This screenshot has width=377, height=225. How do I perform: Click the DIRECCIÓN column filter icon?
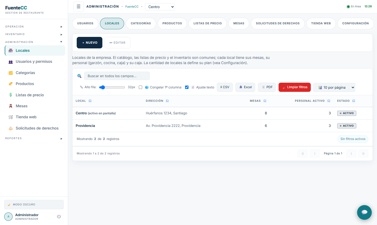point(167,101)
